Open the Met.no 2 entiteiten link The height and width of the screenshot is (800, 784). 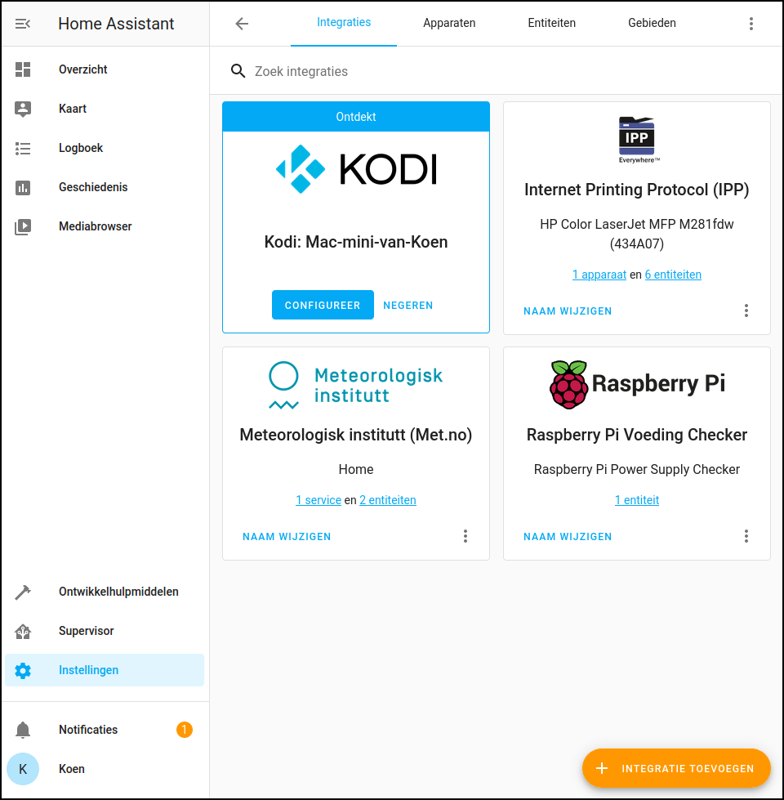coord(387,500)
